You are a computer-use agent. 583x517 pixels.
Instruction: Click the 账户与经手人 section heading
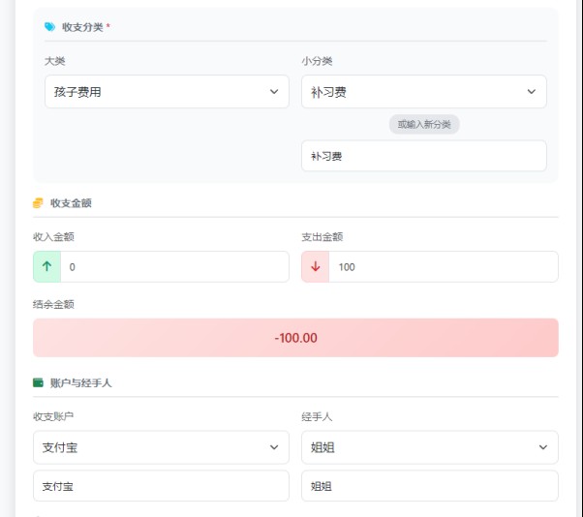(x=80, y=382)
